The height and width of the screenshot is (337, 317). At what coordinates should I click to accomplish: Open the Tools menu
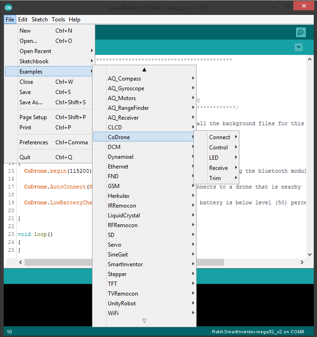(x=59, y=20)
